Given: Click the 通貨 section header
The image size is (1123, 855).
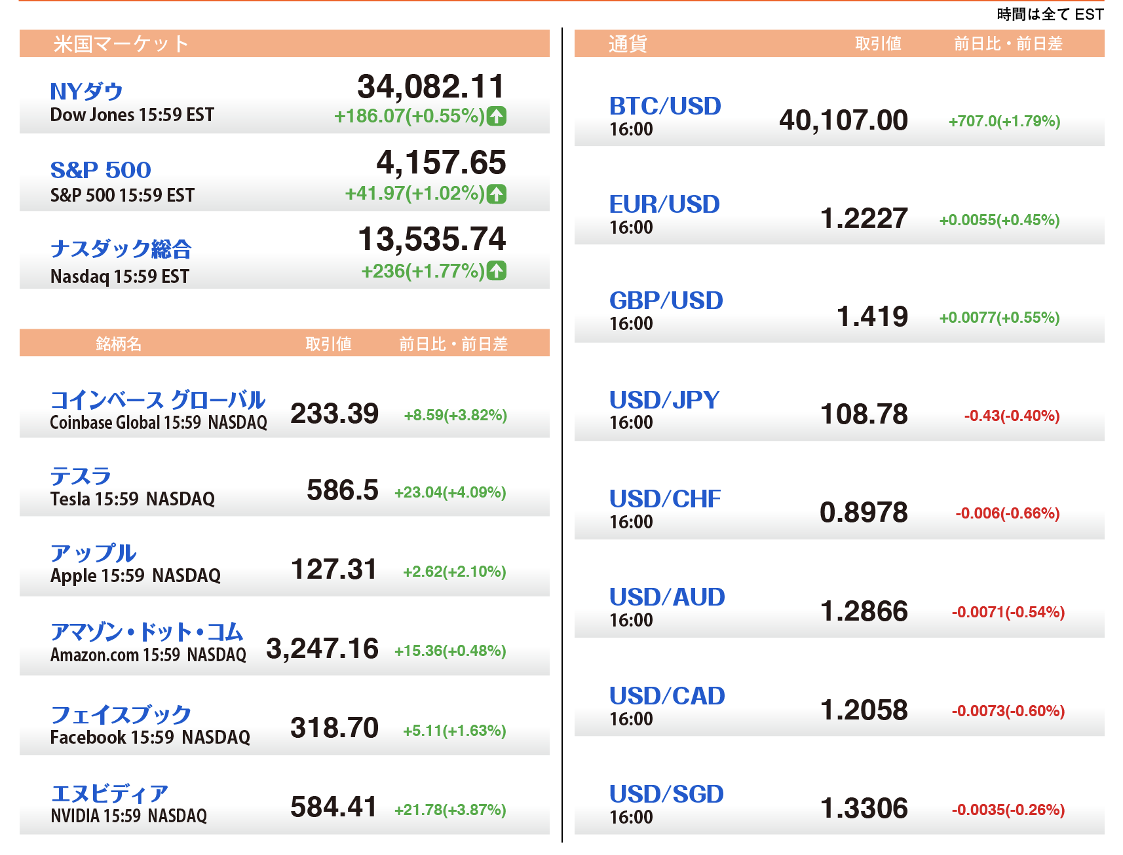Looking at the screenshot, I should coord(628,44).
